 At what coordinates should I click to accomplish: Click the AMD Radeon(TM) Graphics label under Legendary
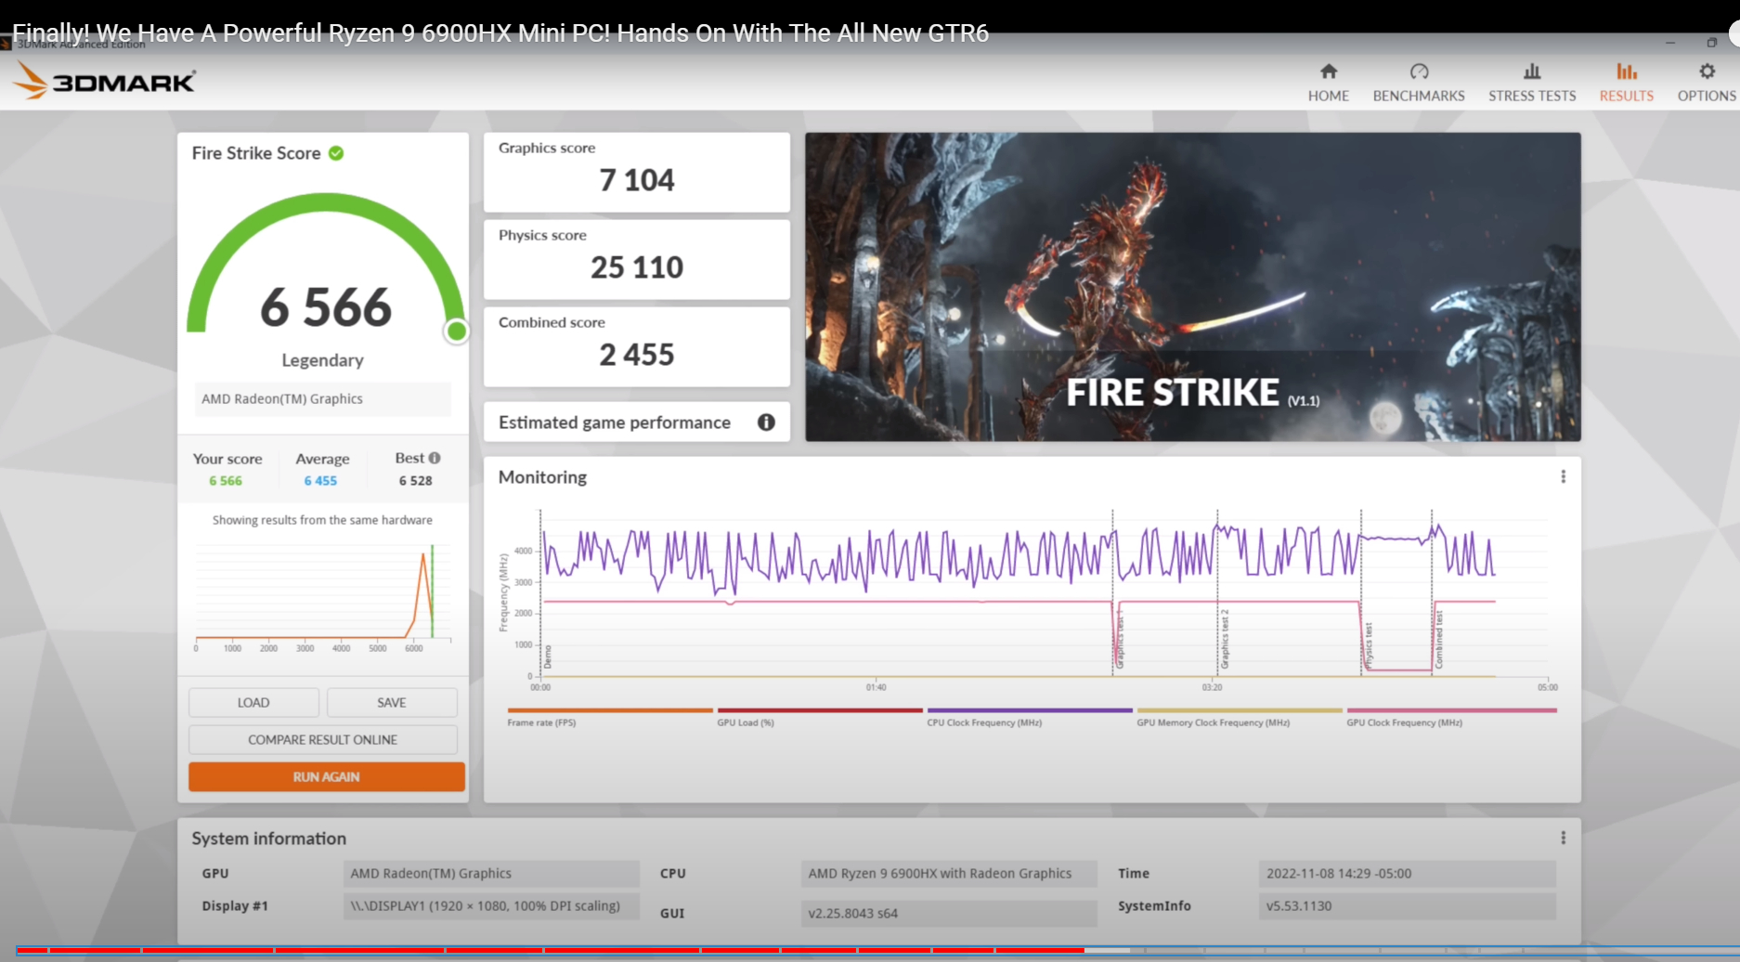[322, 399]
